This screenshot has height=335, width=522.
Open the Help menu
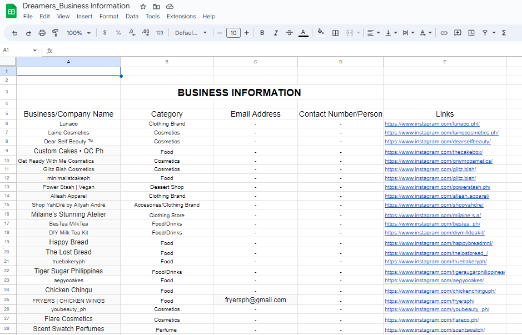point(209,16)
